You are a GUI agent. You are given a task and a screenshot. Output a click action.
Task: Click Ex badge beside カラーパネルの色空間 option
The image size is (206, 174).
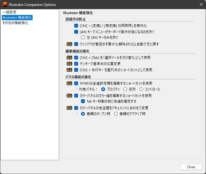(69, 108)
